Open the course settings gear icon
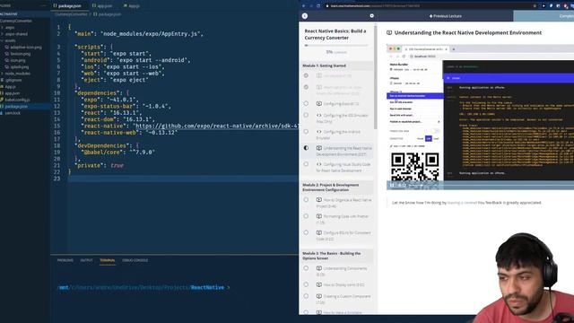 [371, 16]
